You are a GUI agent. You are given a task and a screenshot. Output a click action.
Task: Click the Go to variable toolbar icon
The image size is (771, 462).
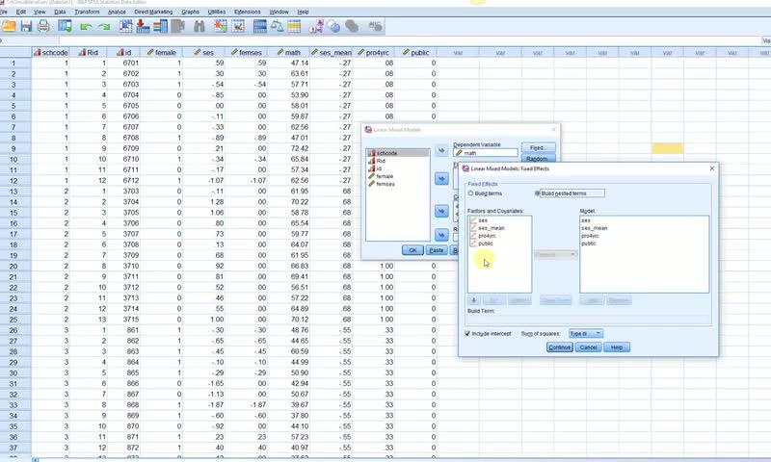(x=143, y=26)
